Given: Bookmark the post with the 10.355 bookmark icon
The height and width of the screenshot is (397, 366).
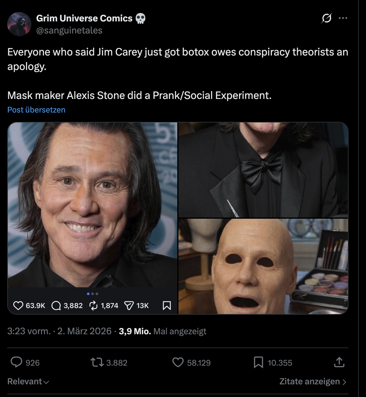Looking at the screenshot, I should [258, 362].
